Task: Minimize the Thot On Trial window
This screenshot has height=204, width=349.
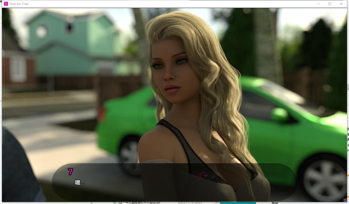Action: (x=318, y=4)
